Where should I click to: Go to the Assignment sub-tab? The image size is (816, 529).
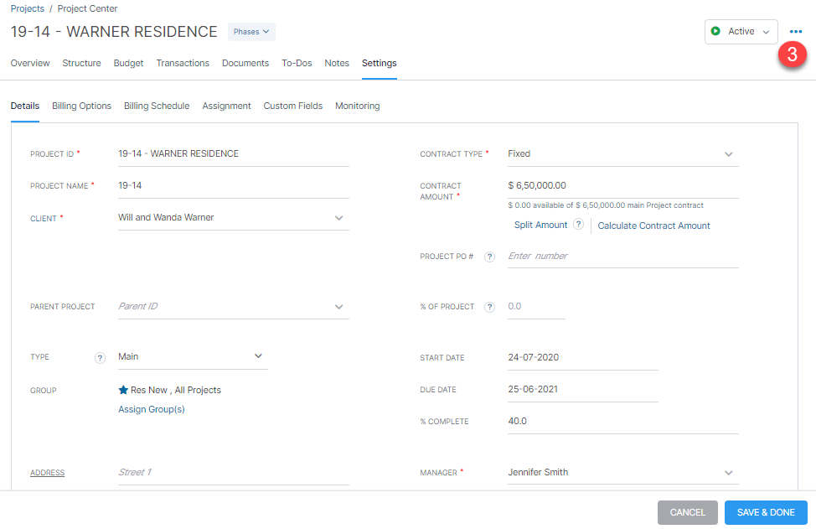[x=226, y=106]
